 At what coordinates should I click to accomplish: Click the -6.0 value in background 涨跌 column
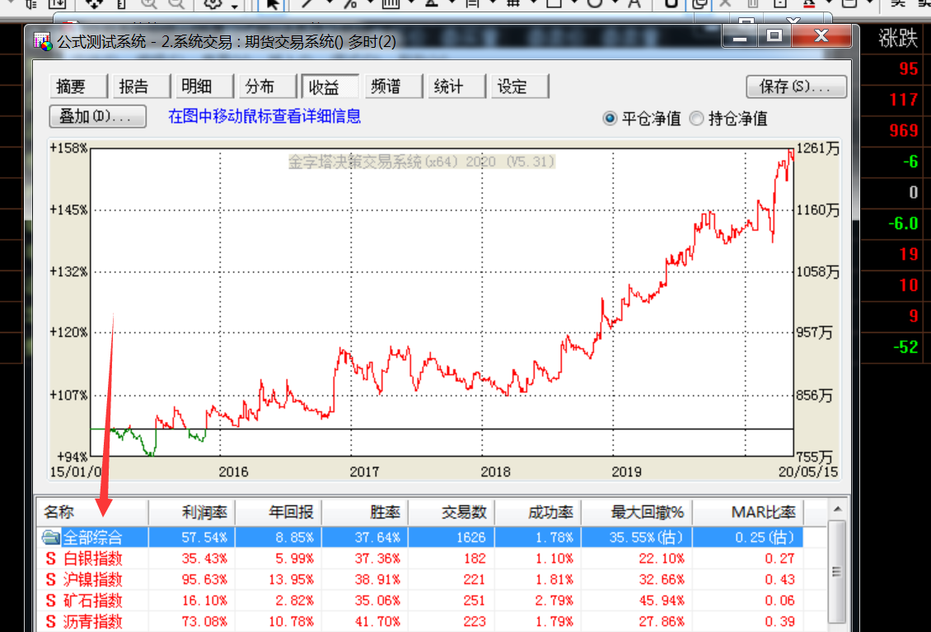(x=903, y=223)
